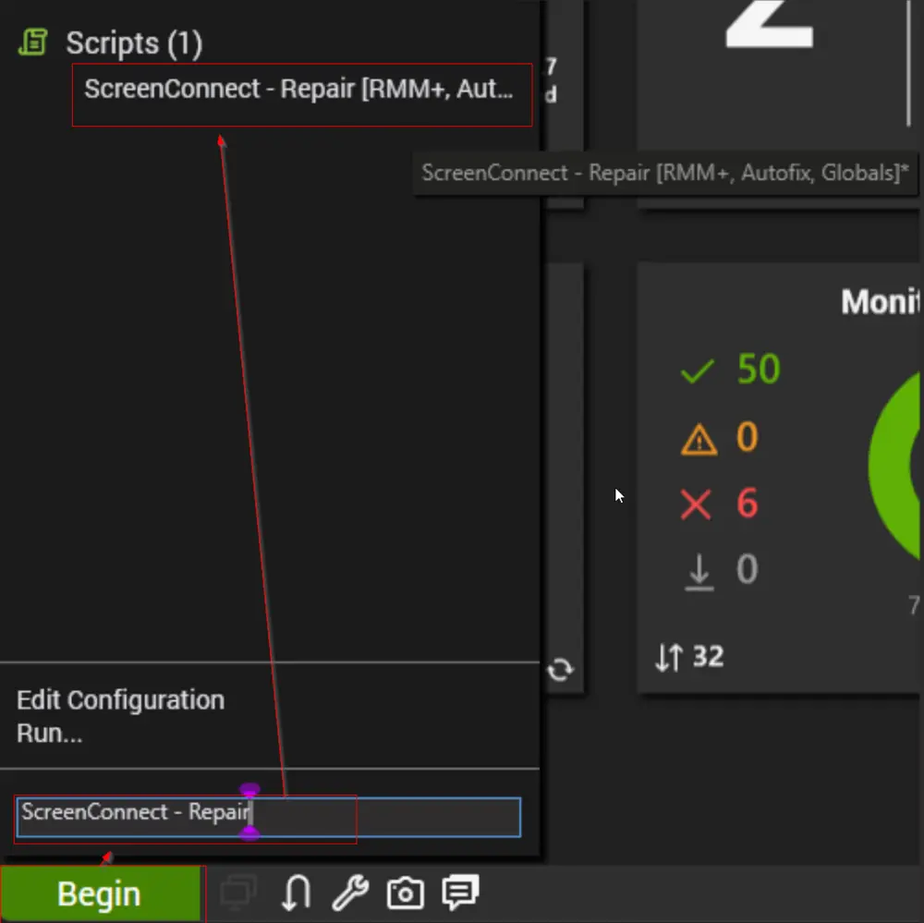924x923 pixels.
Task: Choose the Run... option
Action: click(50, 734)
